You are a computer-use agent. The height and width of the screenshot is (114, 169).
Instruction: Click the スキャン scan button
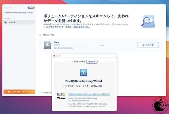pyautogui.click(x=148, y=45)
